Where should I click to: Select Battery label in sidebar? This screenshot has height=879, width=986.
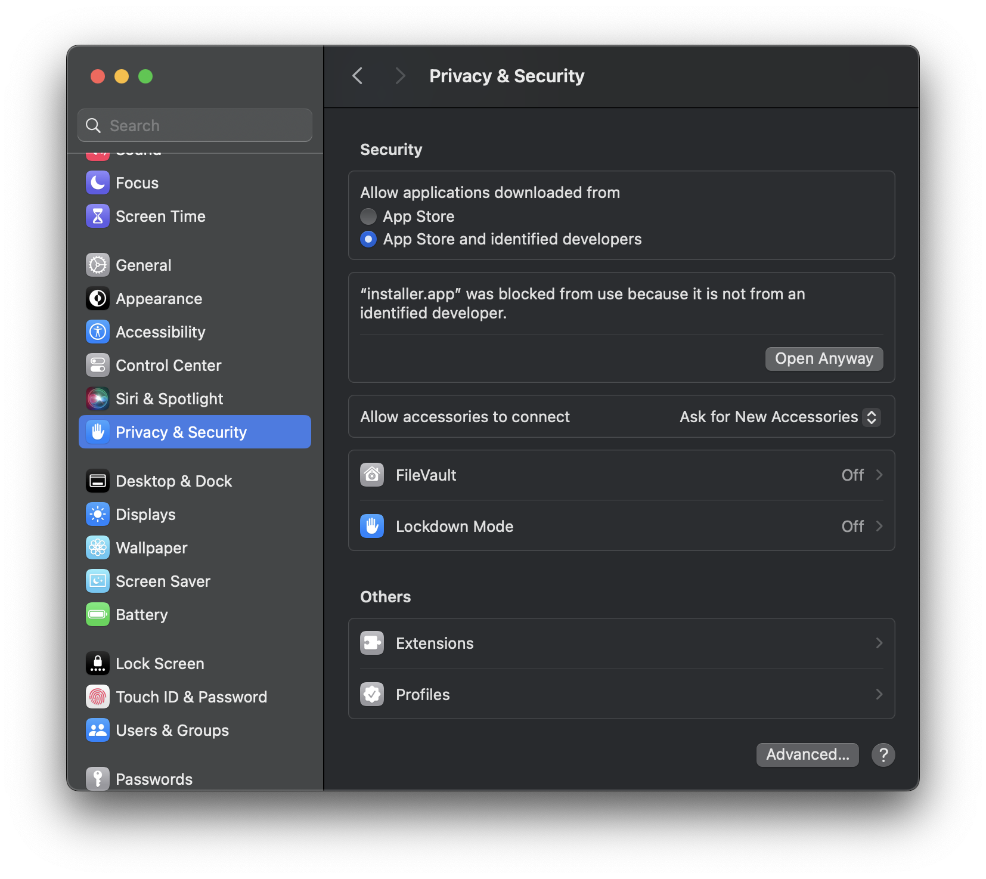pyautogui.click(x=142, y=614)
